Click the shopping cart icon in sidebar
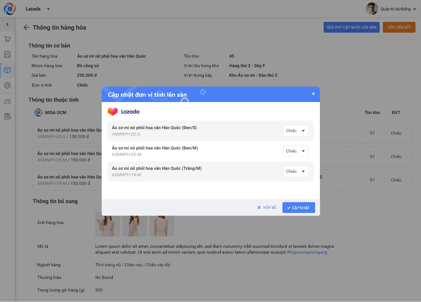The height and width of the screenshot is (302, 421). pyautogui.click(x=7, y=39)
